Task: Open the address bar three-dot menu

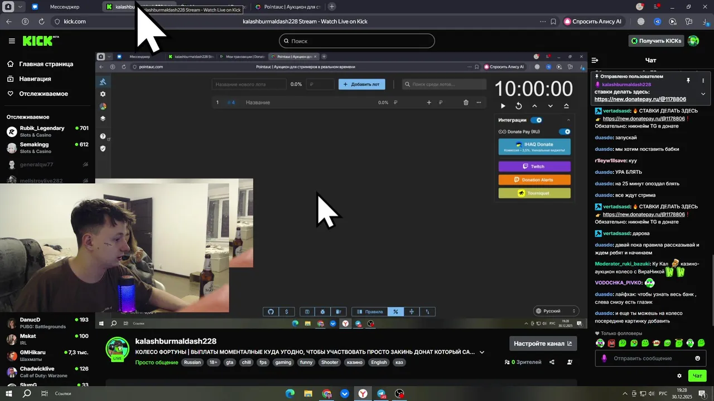Action: coord(543,22)
